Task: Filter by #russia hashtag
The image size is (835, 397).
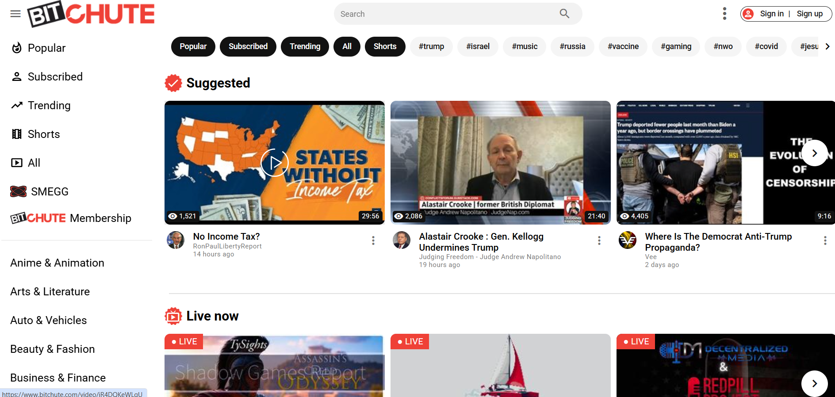Action: point(573,46)
